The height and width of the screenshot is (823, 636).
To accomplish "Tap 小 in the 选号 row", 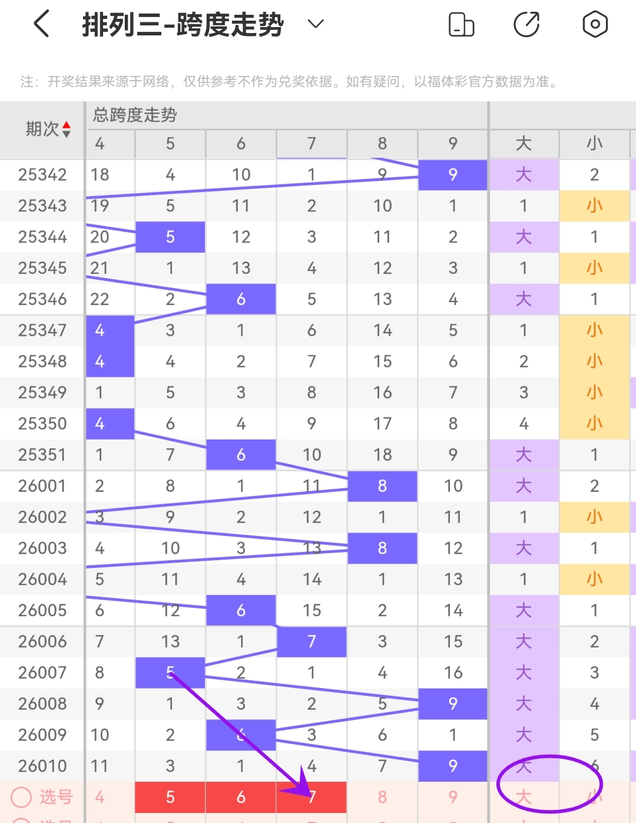I will (x=595, y=797).
